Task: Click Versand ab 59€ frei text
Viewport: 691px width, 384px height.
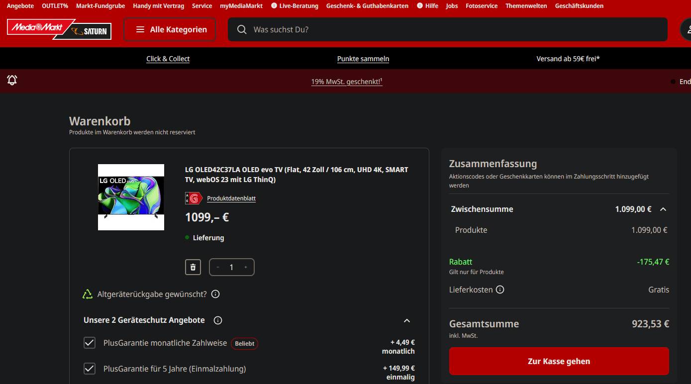Action: 568,59
